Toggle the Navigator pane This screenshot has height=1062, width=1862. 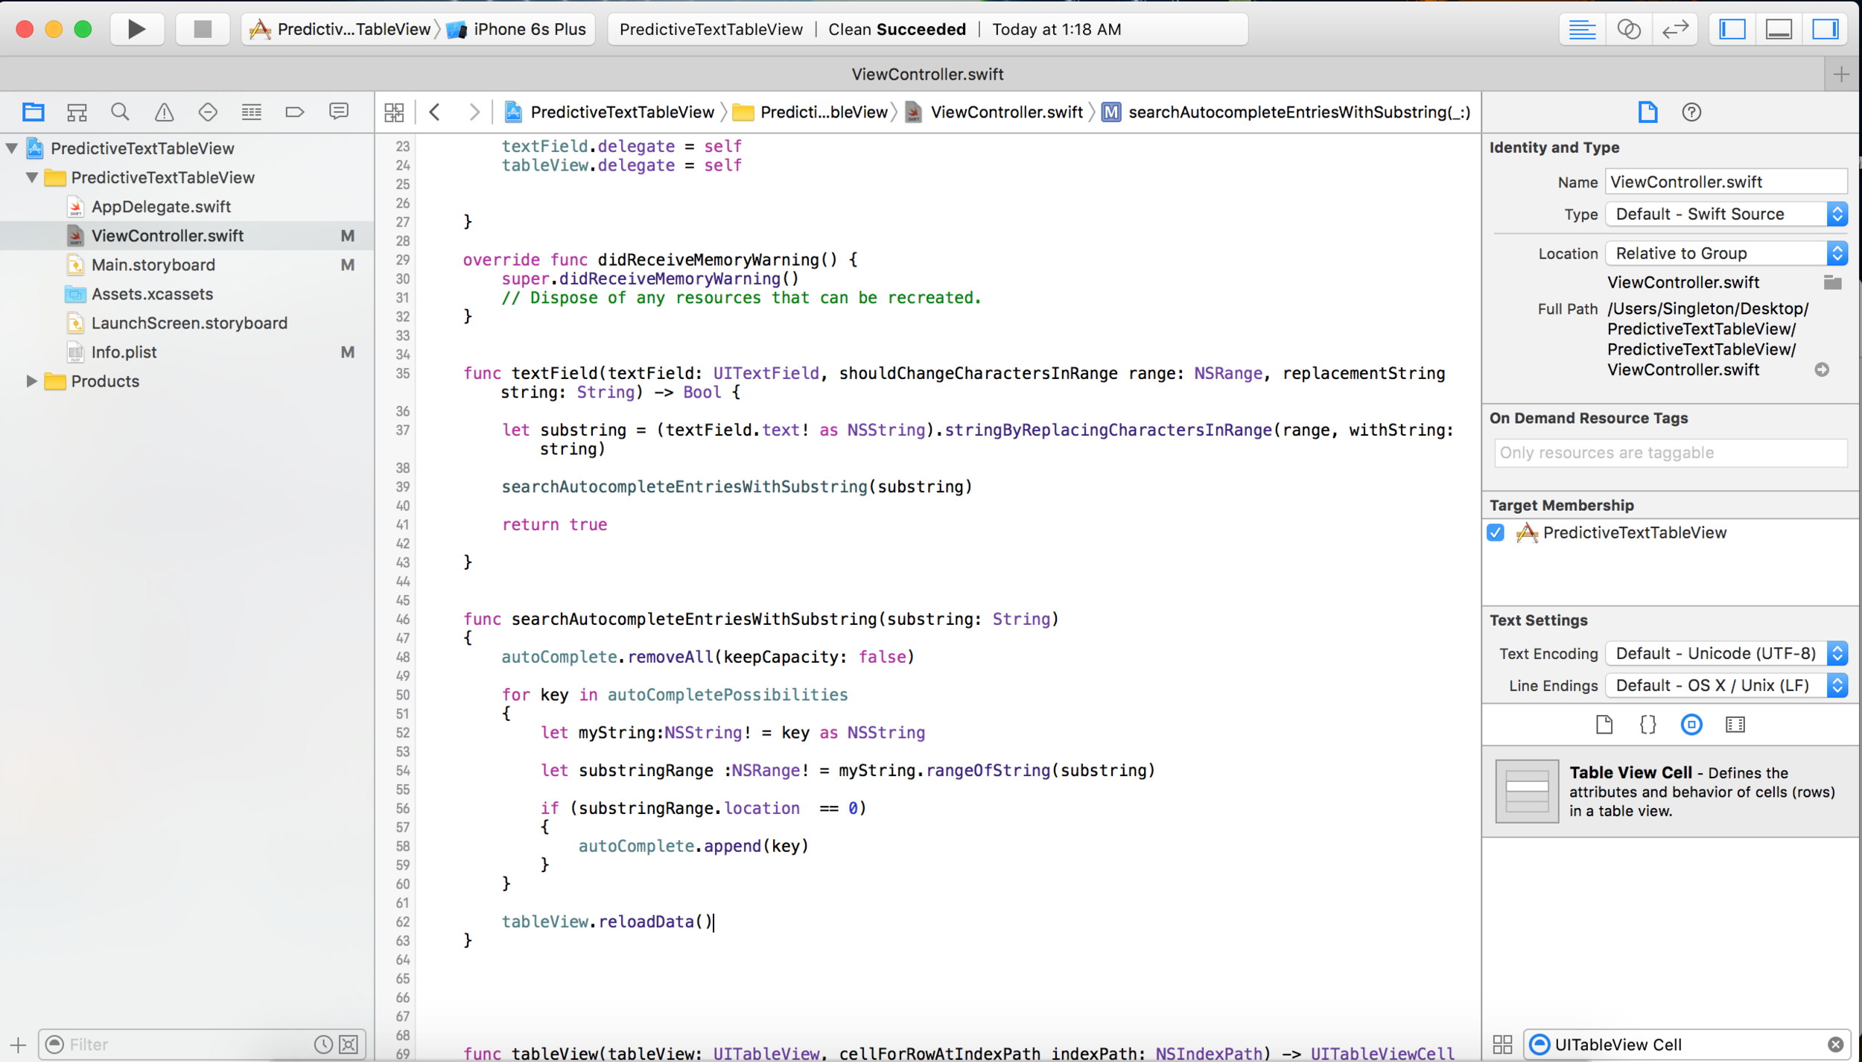pos(1732,29)
